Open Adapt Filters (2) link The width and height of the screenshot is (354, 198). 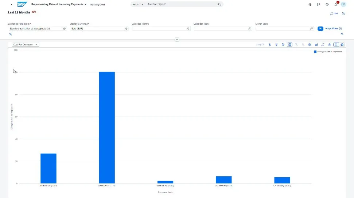click(x=333, y=28)
